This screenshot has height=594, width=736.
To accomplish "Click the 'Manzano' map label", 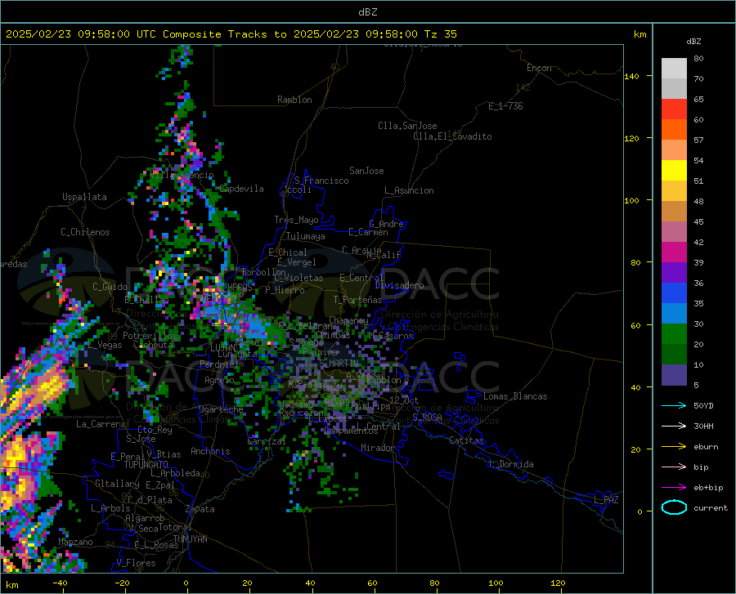I will (x=75, y=542).
